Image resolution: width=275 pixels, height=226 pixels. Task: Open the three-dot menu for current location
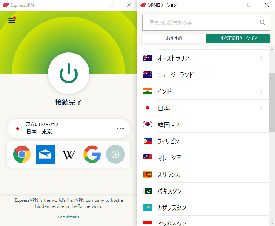[x=120, y=128]
